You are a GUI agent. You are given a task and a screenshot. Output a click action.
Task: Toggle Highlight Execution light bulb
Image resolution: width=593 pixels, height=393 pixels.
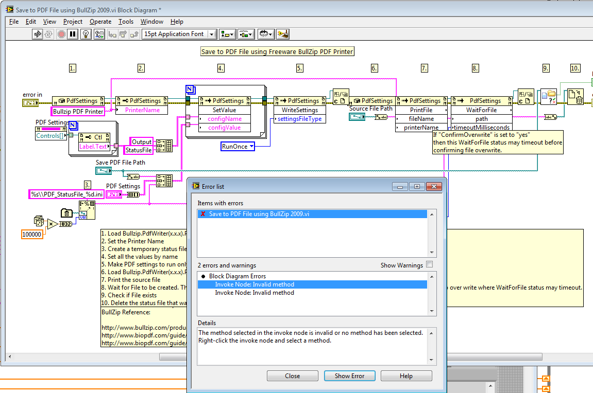[x=86, y=34]
